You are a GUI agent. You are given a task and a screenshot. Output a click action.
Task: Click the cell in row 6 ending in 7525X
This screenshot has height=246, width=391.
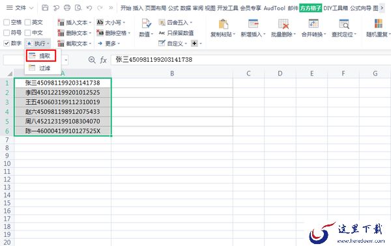click(x=63, y=131)
